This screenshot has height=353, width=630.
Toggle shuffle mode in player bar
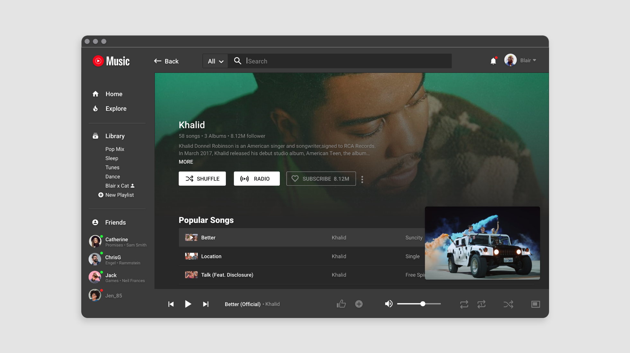508,304
